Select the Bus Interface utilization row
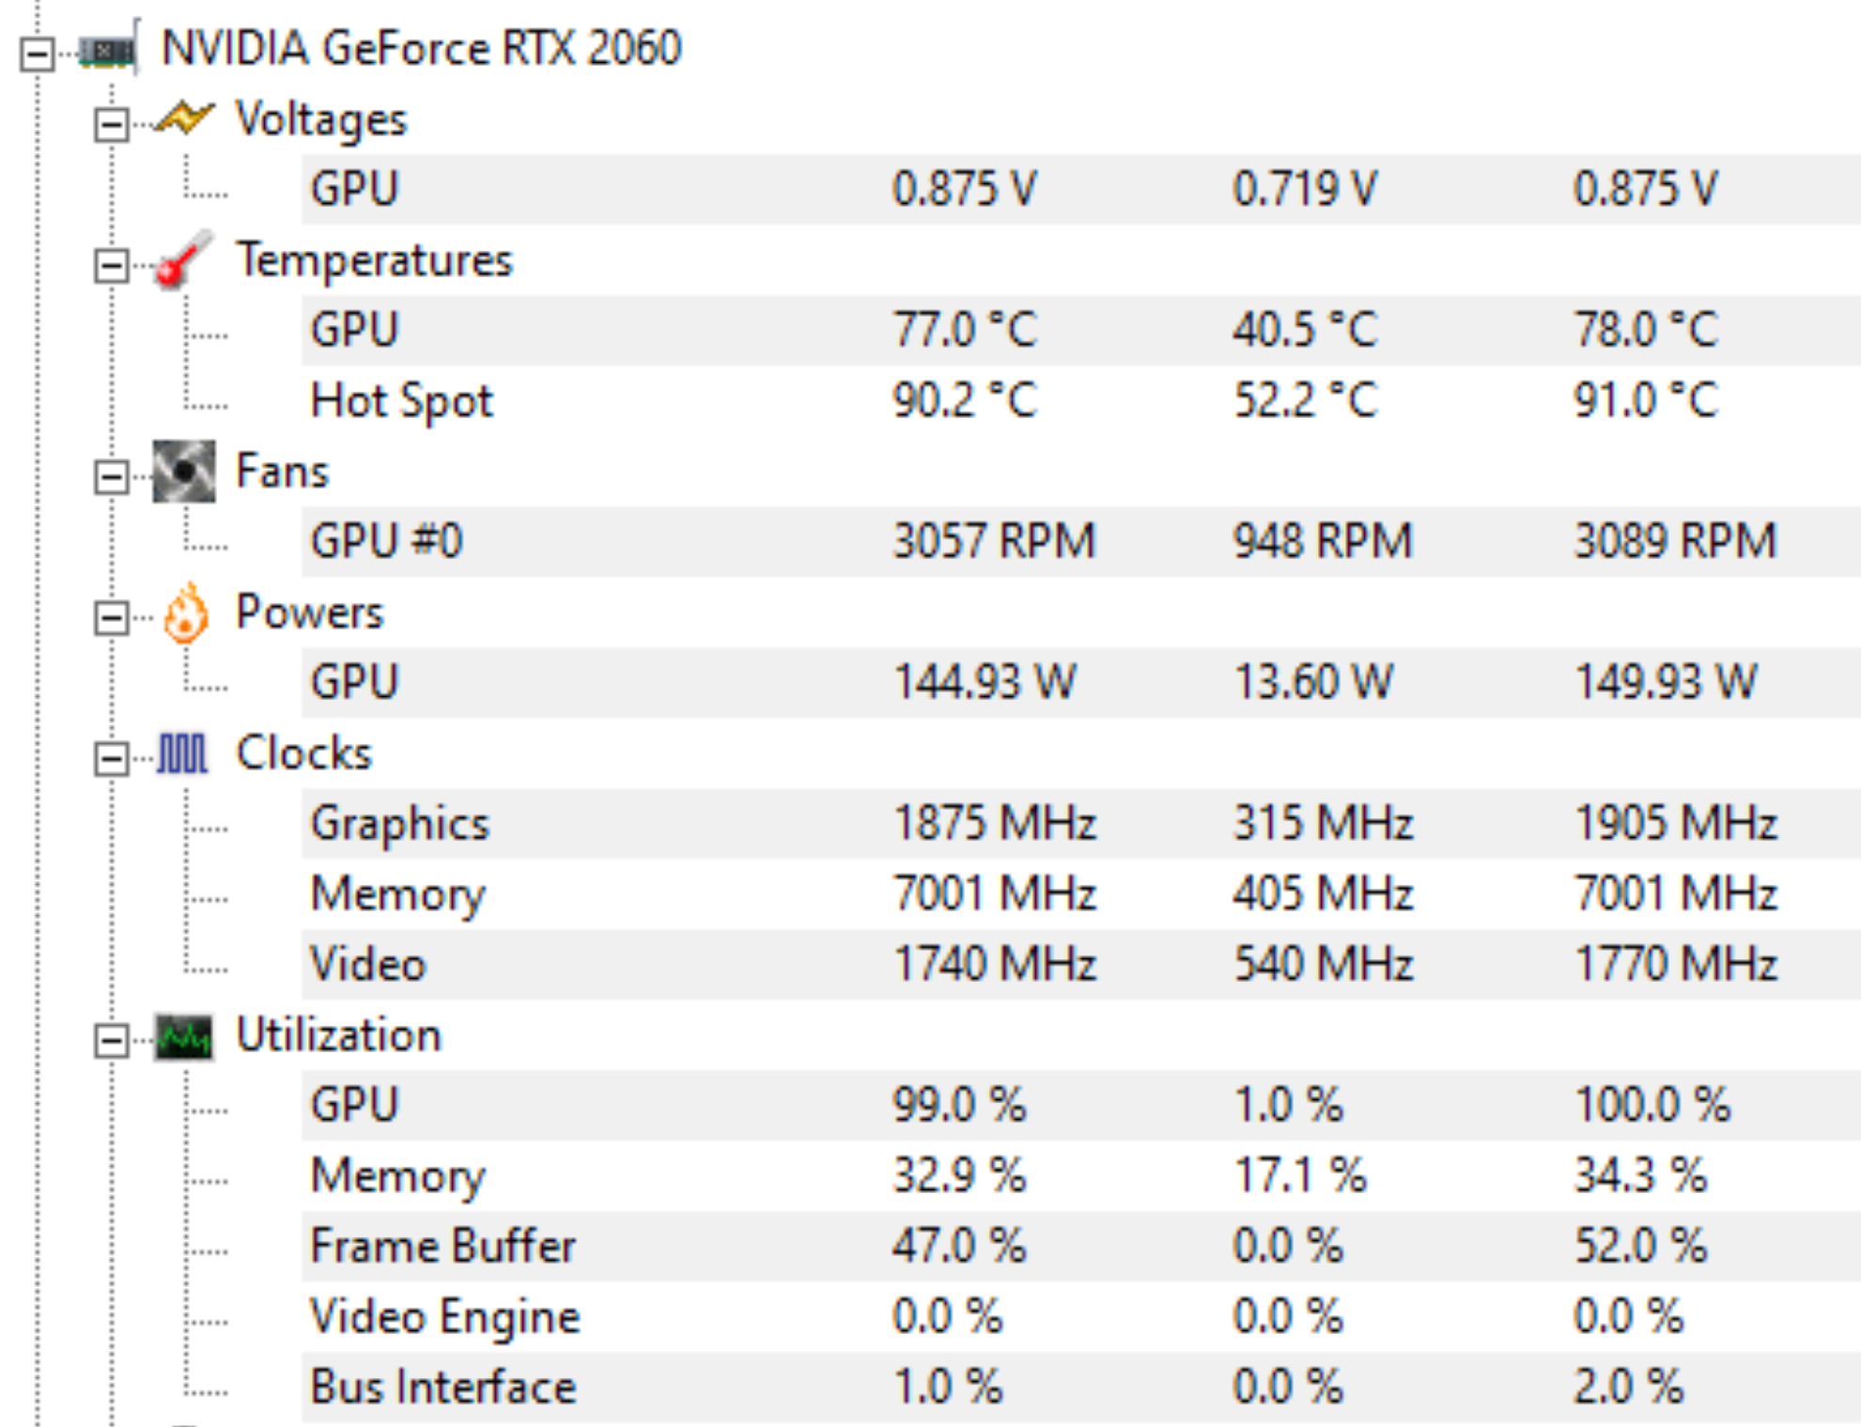The height and width of the screenshot is (1427, 1861). (1080, 1387)
